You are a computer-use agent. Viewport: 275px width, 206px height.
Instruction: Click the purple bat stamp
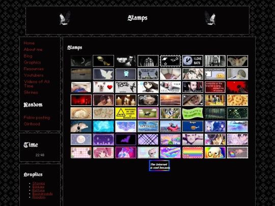pyautogui.click(x=126, y=139)
